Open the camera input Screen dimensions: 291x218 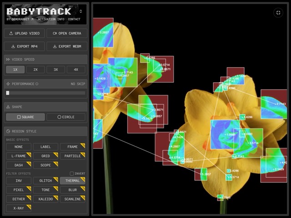point(67,33)
